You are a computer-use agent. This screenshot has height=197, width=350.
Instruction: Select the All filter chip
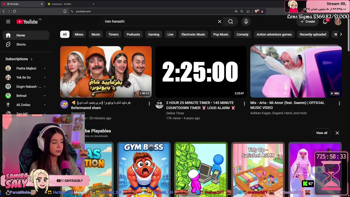pos(65,34)
